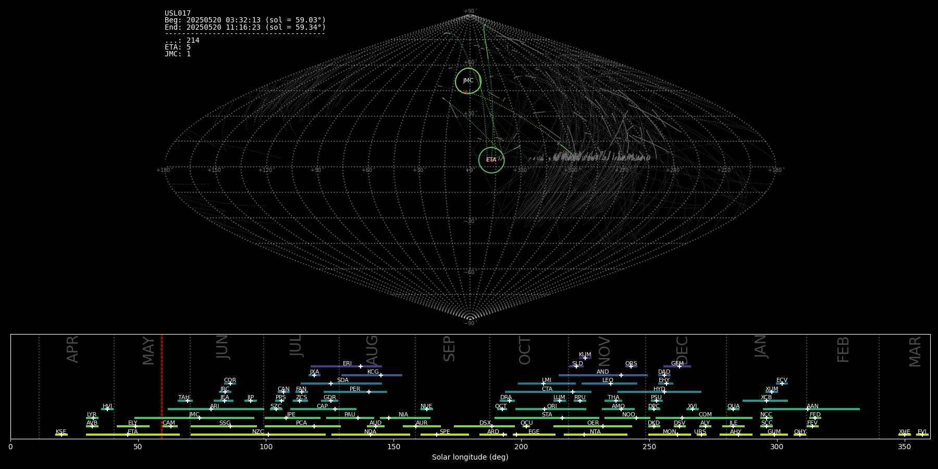Select the AND shower bar in timeline
Image resolution: width=938 pixels, height=469 pixels.
[x=603, y=375]
